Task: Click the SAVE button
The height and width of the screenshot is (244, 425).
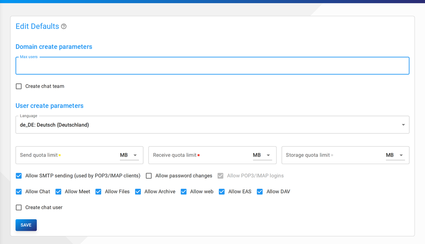Action: click(26, 225)
